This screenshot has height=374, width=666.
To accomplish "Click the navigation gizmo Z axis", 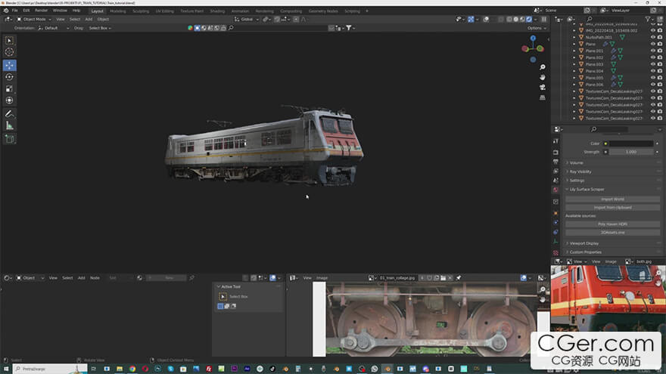I will (x=533, y=39).
